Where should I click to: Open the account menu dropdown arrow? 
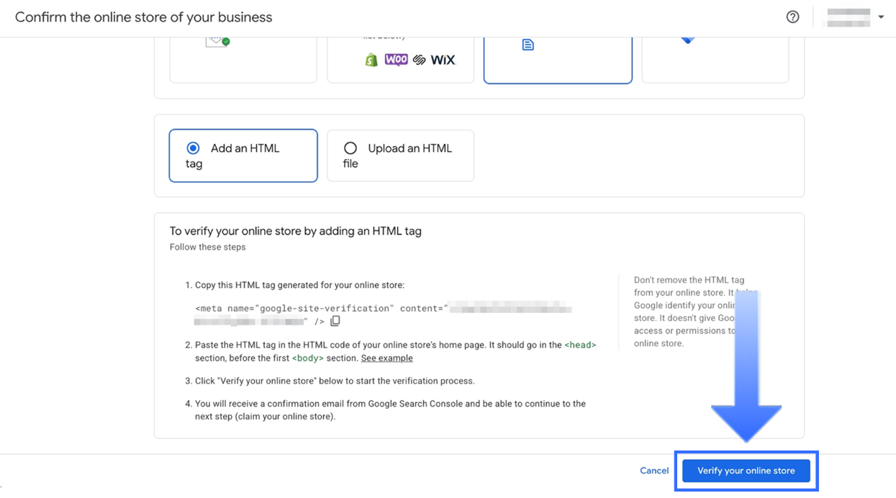point(882,16)
